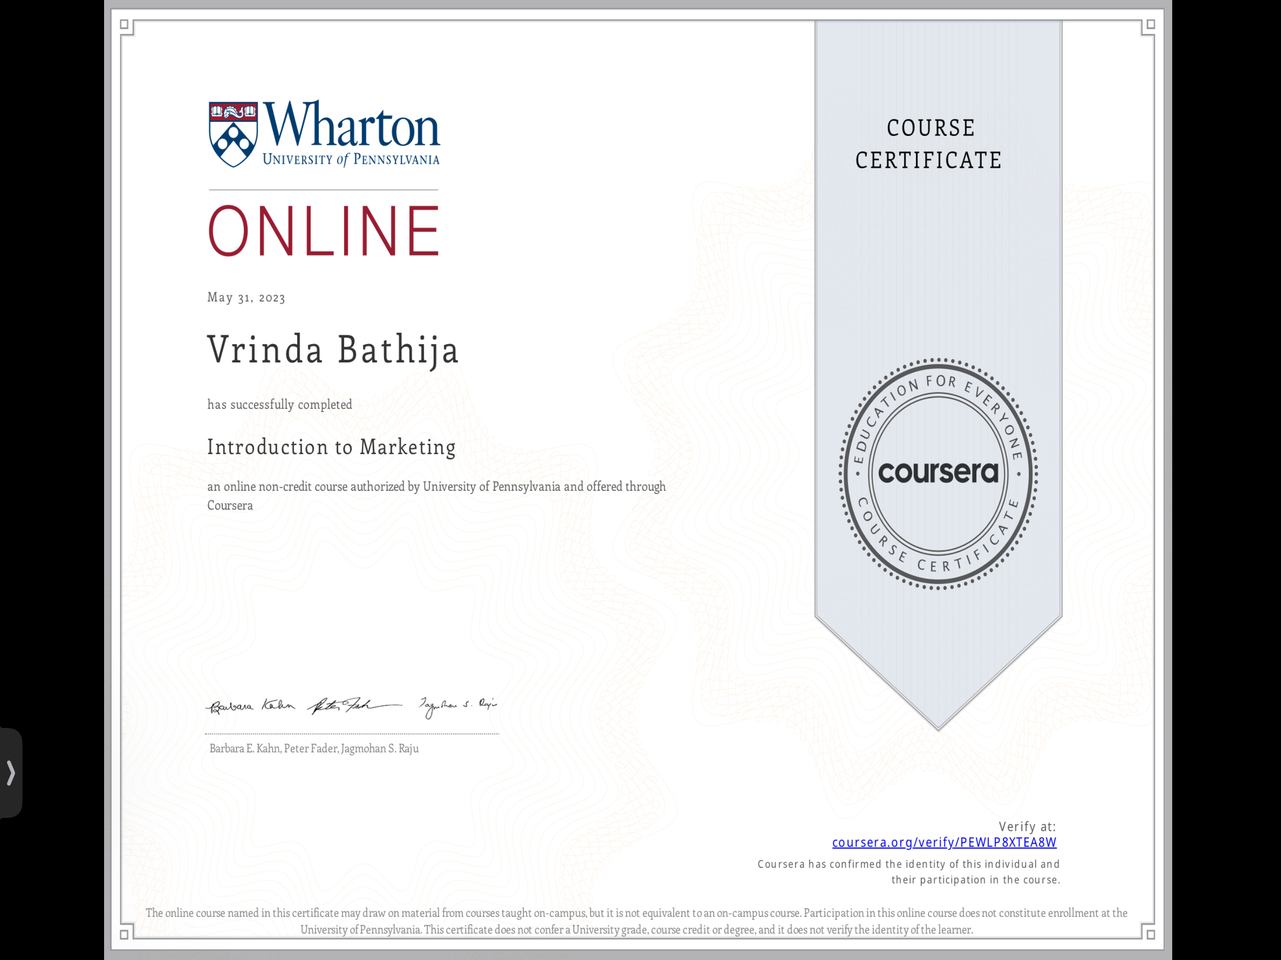Click the top-right corner square ornament
Viewport: 1281px width, 960px height.
(x=1151, y=24)
